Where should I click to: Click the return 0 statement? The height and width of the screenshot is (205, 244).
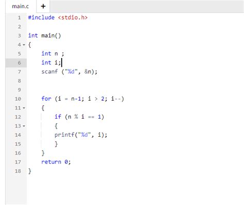(x=56, y=162)
